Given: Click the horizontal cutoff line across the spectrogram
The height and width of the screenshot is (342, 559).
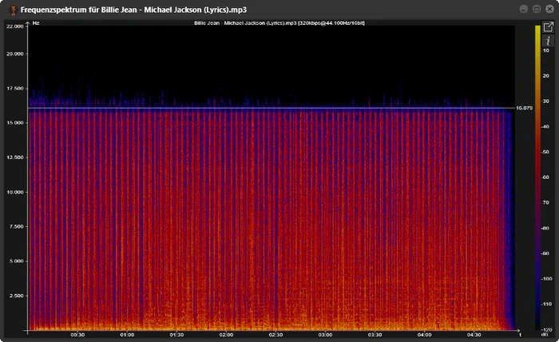Looking at the screenshot, I should point(272,108).
